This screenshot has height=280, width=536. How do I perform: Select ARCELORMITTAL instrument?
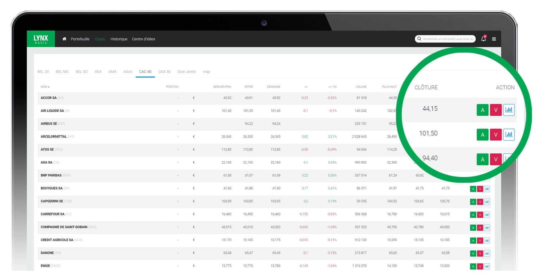coord(54,136)
